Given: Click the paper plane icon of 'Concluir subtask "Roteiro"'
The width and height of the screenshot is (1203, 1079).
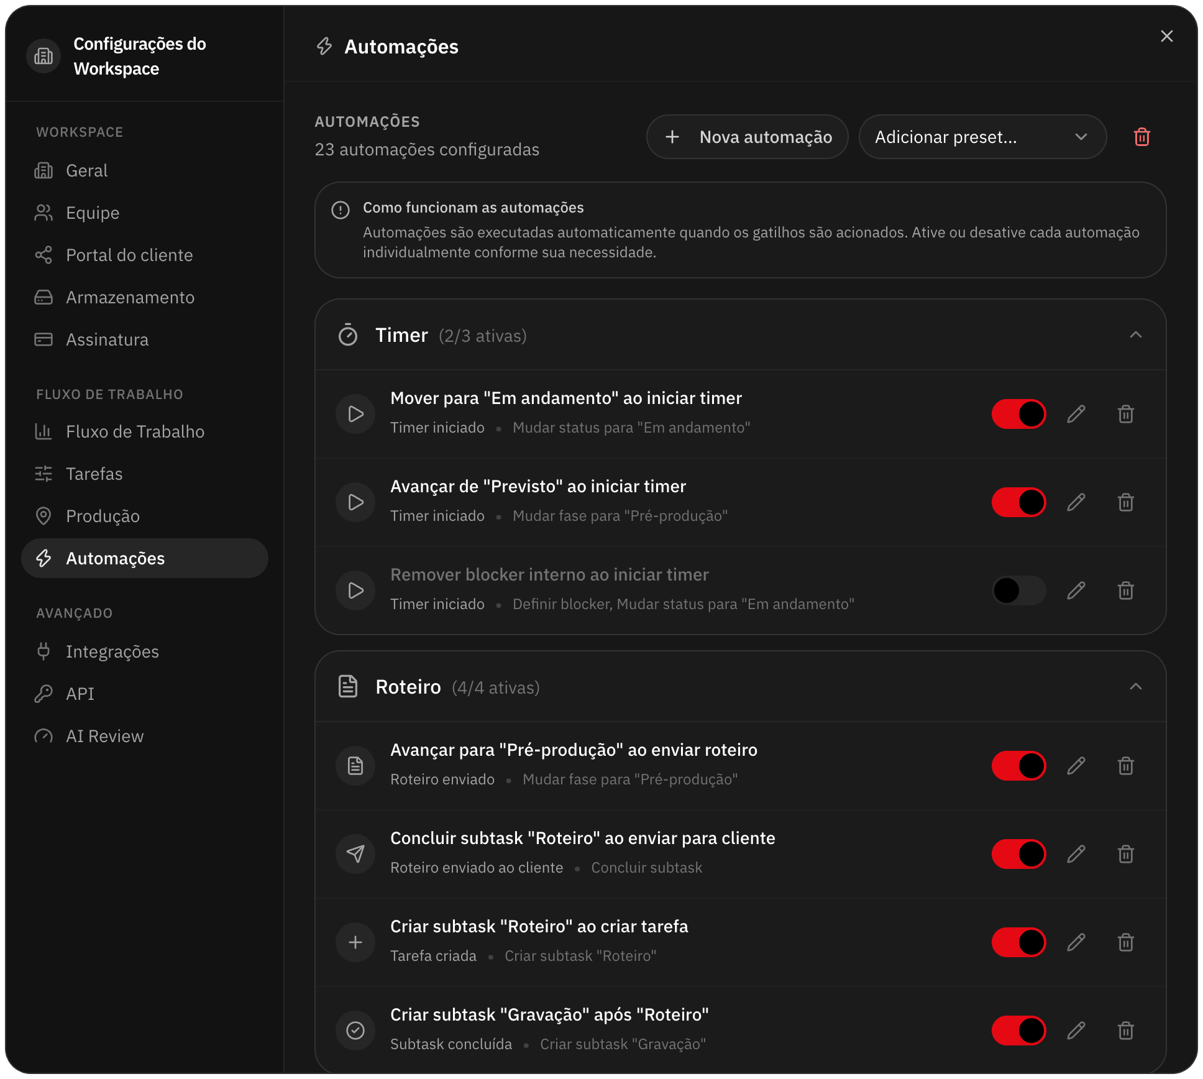Looking at the screenshot, I should pos(355,854).
